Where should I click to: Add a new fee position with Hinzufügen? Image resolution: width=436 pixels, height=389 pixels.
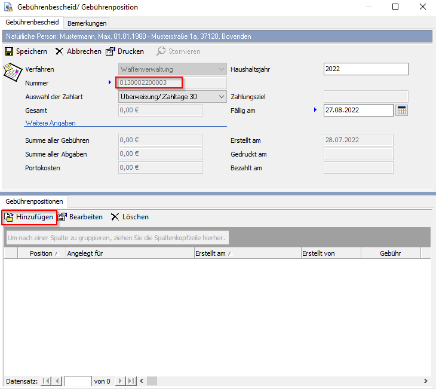29,217
